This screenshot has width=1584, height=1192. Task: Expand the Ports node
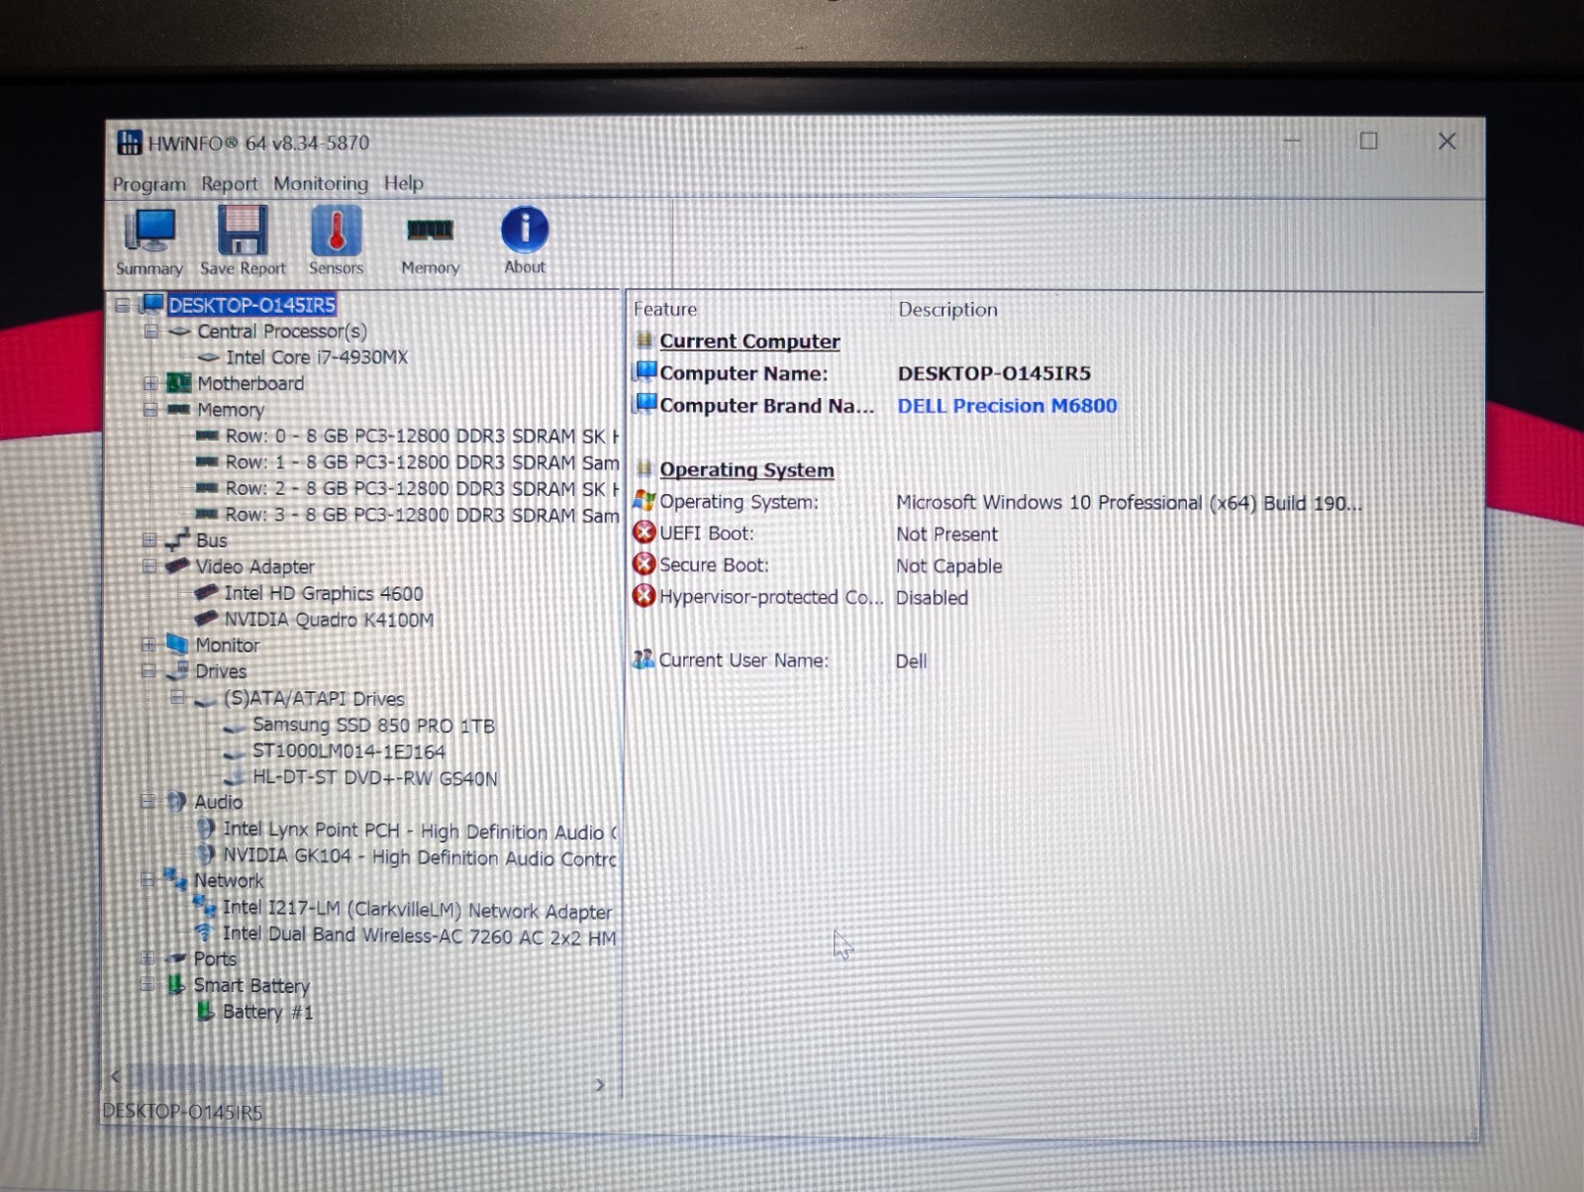click(148, 957)
